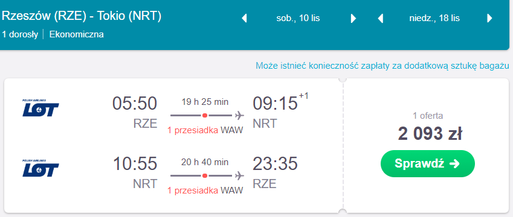Click the green Sprawdź button
The height and width of the screenshot is (217, 513).
coord(428,163)
